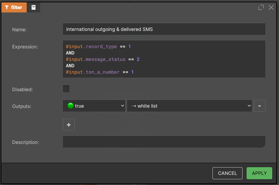The width and height of the screenshot is (279, 185).
Task: Edit the Name input field
Action: (x=164, y=29)
